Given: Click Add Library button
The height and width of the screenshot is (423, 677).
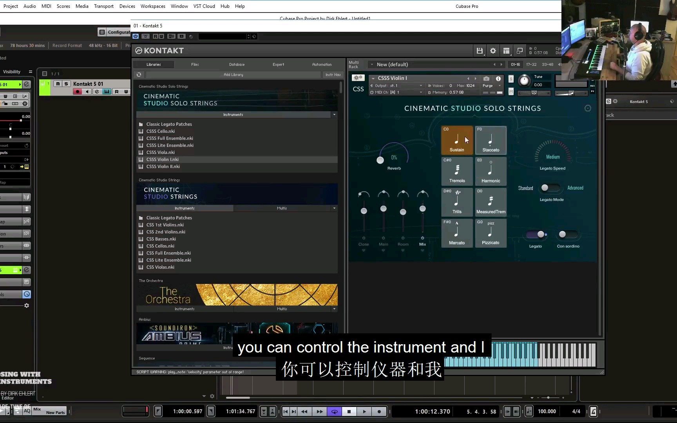Looking at the screenshot, I should click(x=234, y=74).
